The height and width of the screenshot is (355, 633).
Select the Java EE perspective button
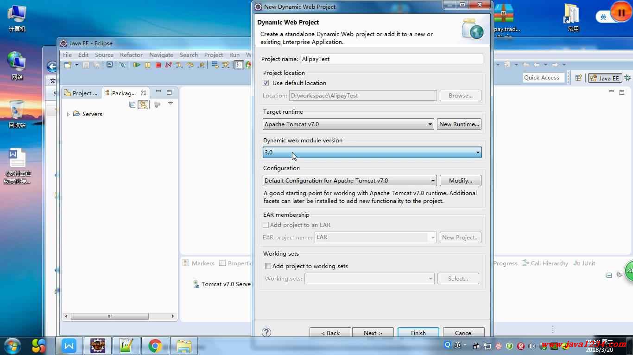click(x=605, y=78)
